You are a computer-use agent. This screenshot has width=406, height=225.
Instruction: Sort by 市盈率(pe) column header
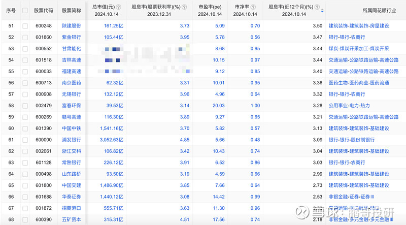coord(210,7)
